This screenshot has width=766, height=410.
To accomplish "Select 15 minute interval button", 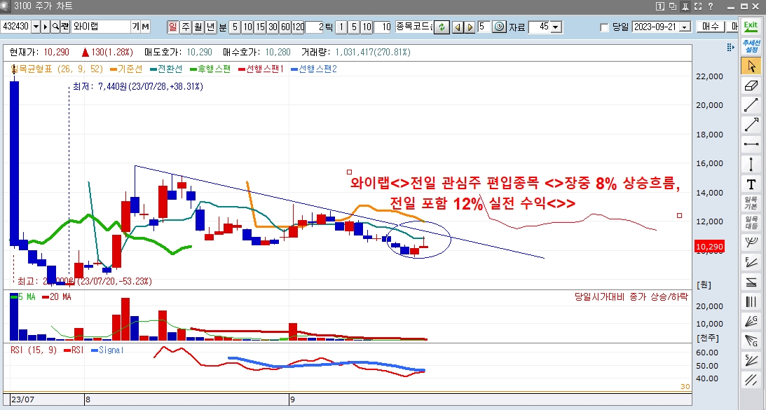I will [261, 27].
